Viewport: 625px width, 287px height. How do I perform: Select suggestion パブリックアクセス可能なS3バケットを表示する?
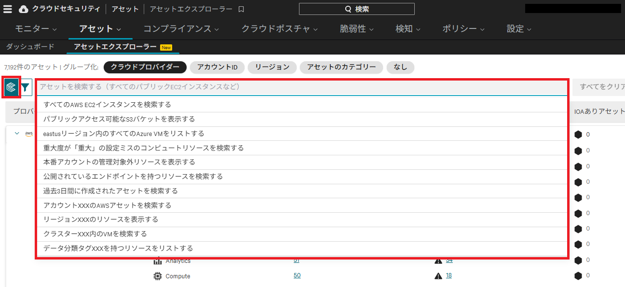[x=119, y=119]
